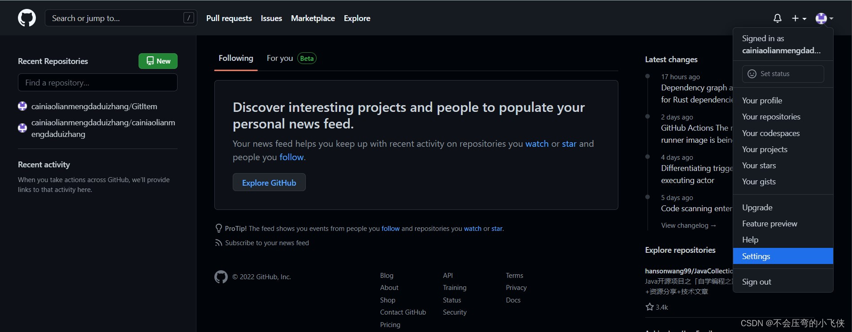Screen dimensions: 852x332
Task: Choose 'Feature preview' in the user menu
Action: [x=783, y=224]
